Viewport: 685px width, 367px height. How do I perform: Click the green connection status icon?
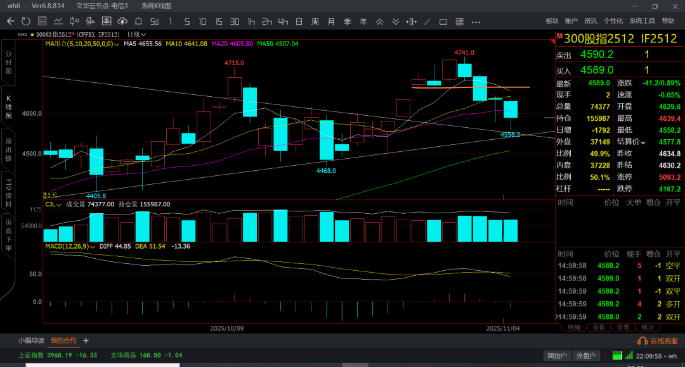(x=617, y=356)
